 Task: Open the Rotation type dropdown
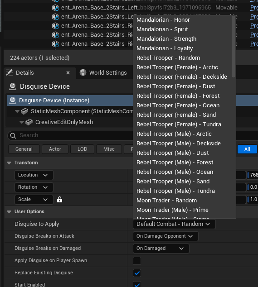click(34, 187)
